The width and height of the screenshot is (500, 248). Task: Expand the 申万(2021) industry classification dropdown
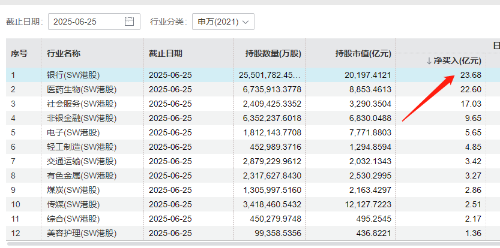pyautogui.click(x=223, y=22)
